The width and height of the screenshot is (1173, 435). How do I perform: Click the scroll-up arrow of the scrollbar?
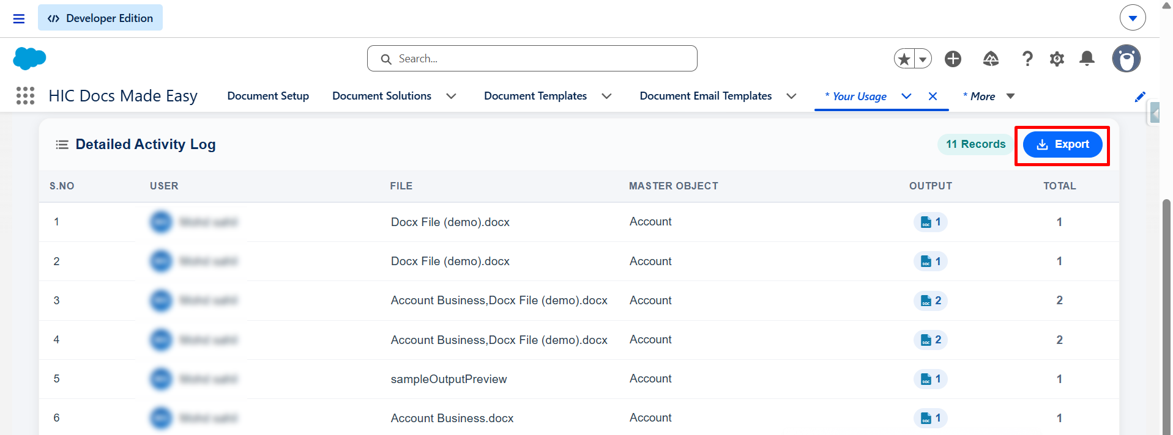click(1166, 5)
